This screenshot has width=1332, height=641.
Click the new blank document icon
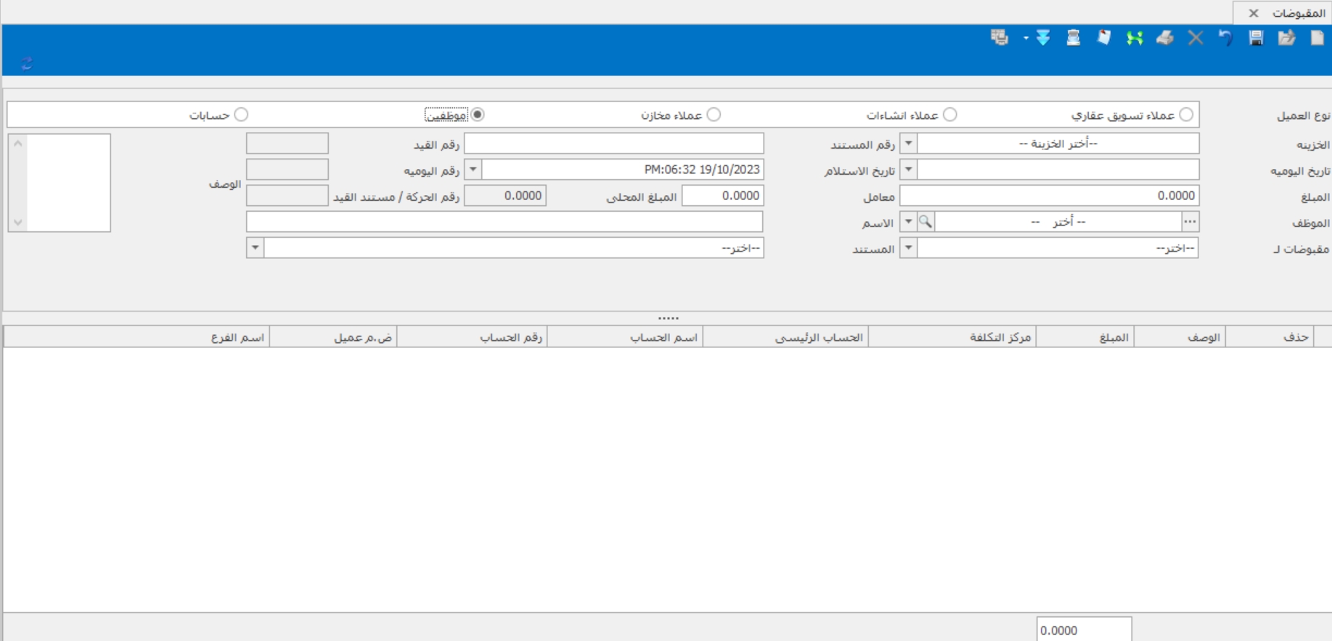pos(1317,38)
